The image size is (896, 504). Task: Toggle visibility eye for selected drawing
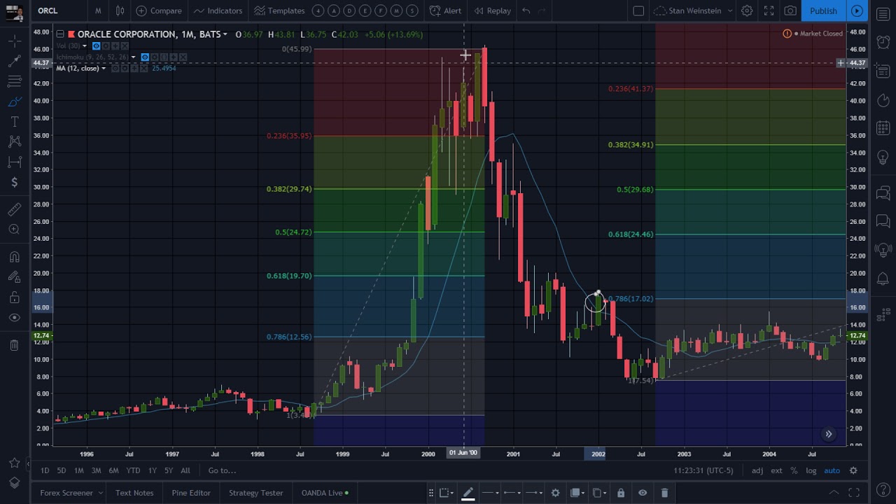pos(643,493)
